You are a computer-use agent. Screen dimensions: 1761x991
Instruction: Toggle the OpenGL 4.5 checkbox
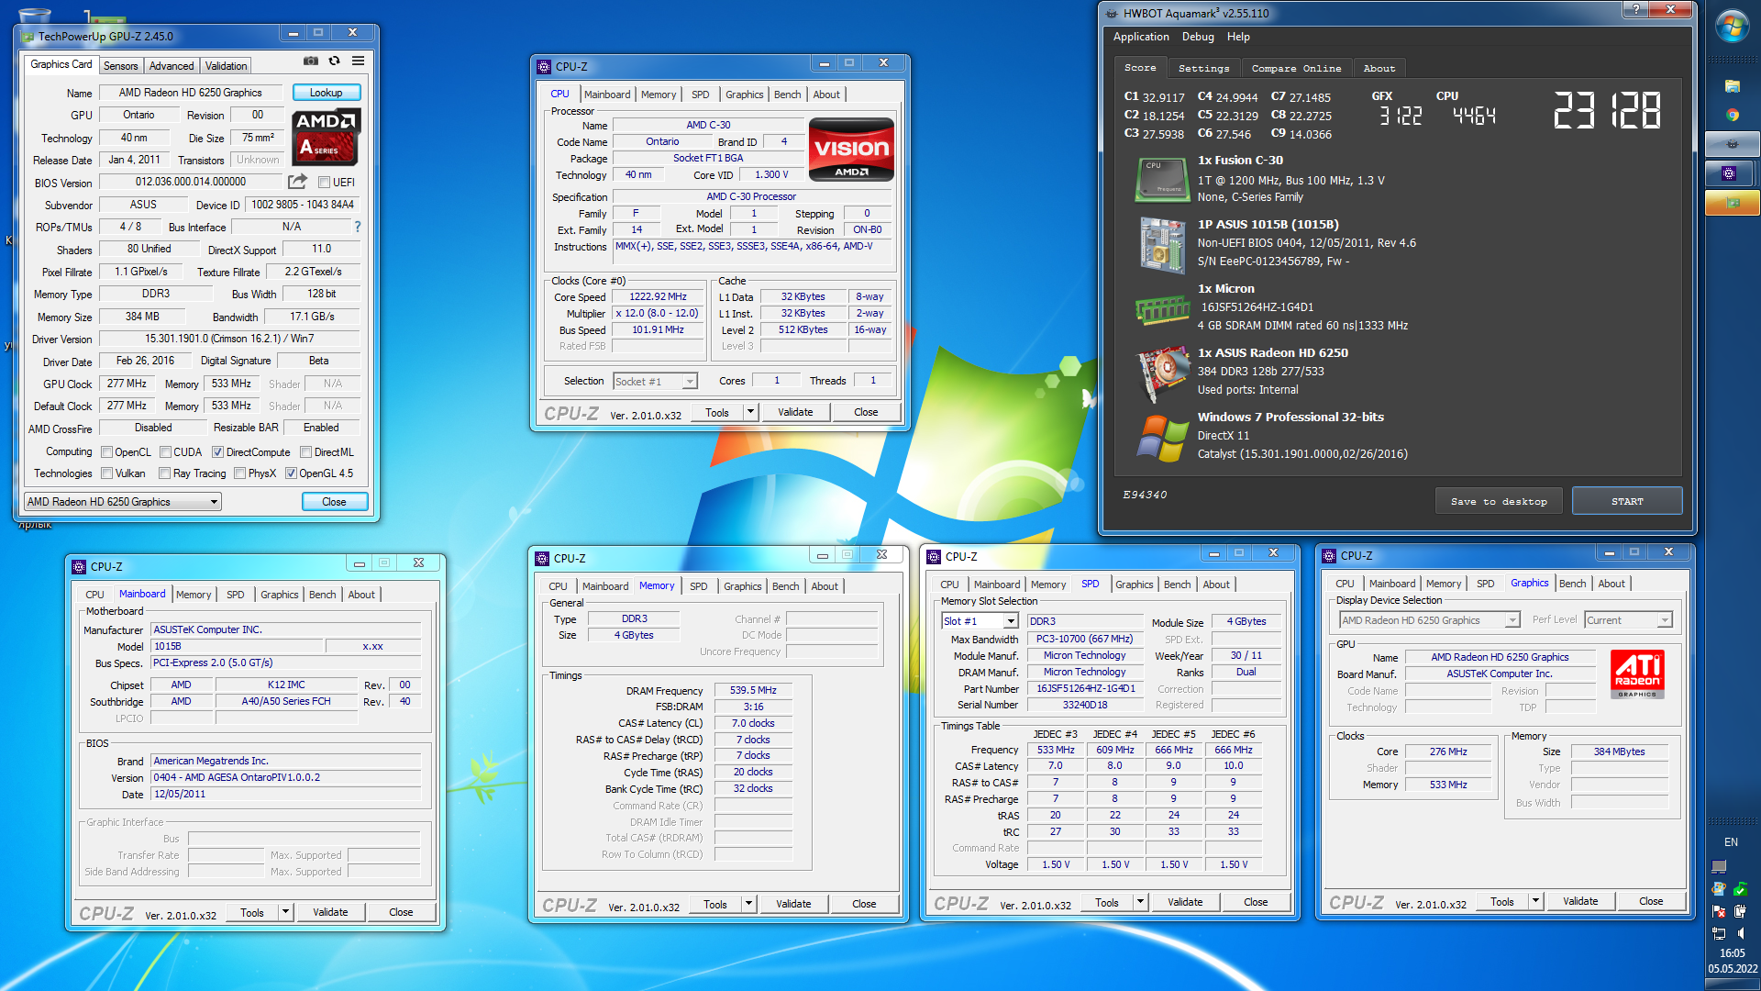click(x=291, y=473)
